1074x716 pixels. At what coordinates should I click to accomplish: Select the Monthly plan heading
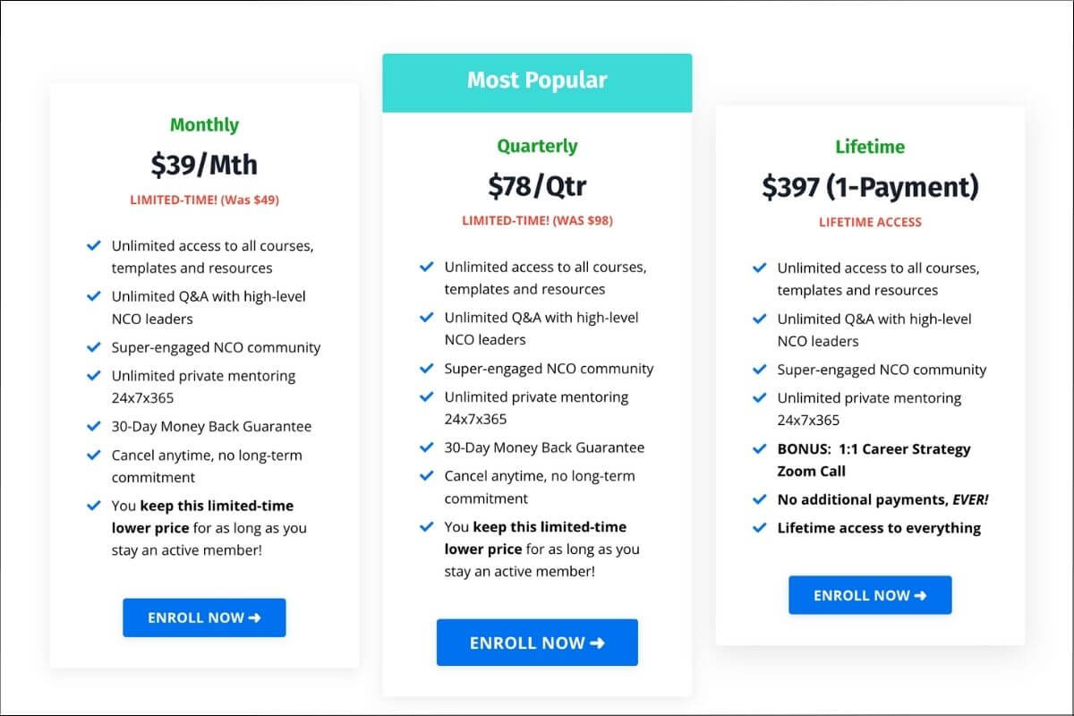[x=204, y=125]
